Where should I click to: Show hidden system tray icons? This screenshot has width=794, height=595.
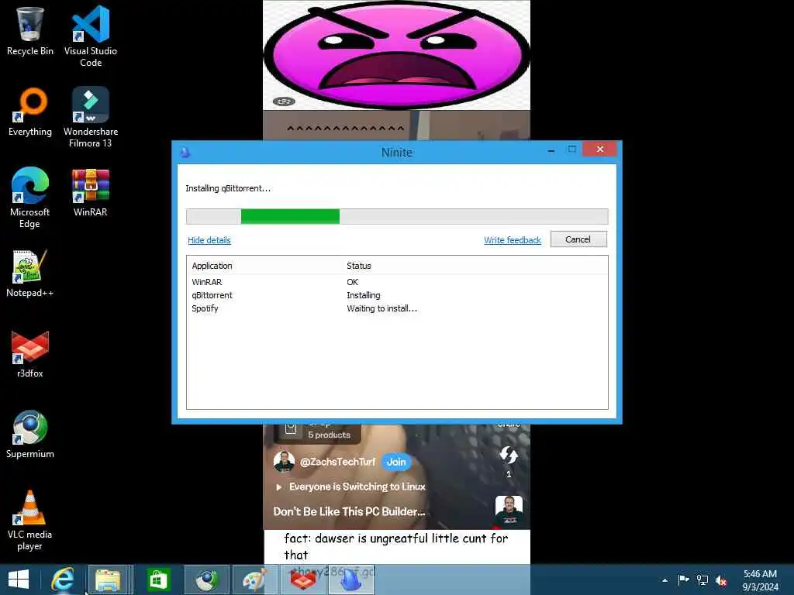(665, 580)
